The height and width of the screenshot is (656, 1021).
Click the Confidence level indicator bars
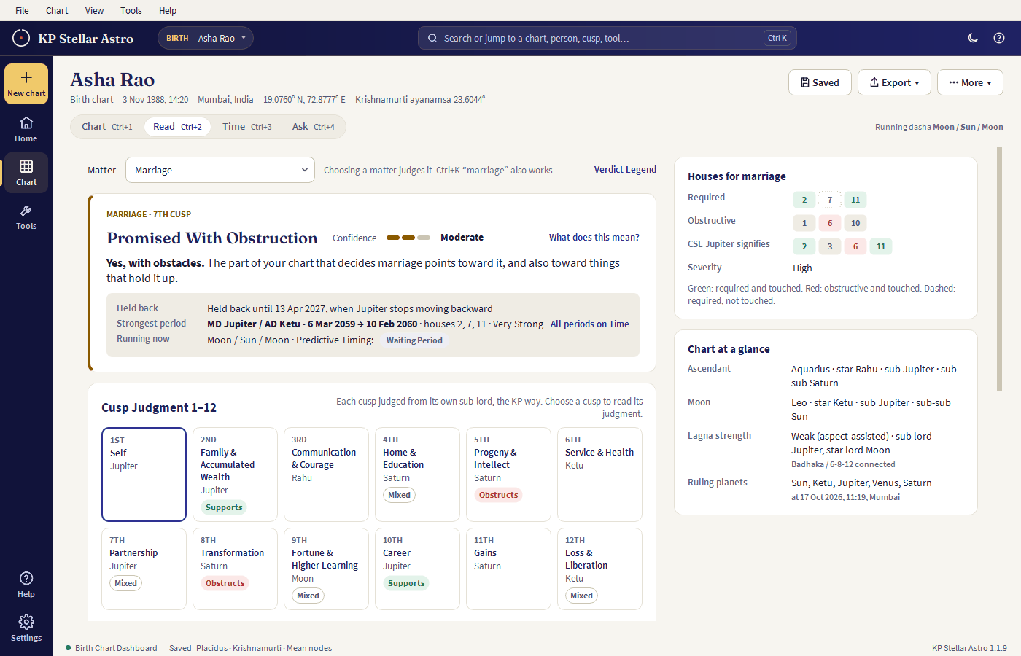pyautogui.click(x=408, y=238)
